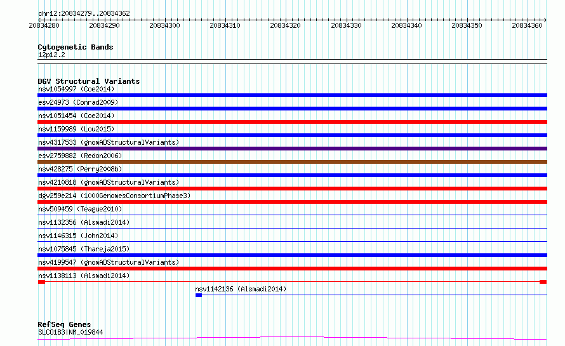Click the nsv1054997 (Coe2014) variant label

(76, 89)
